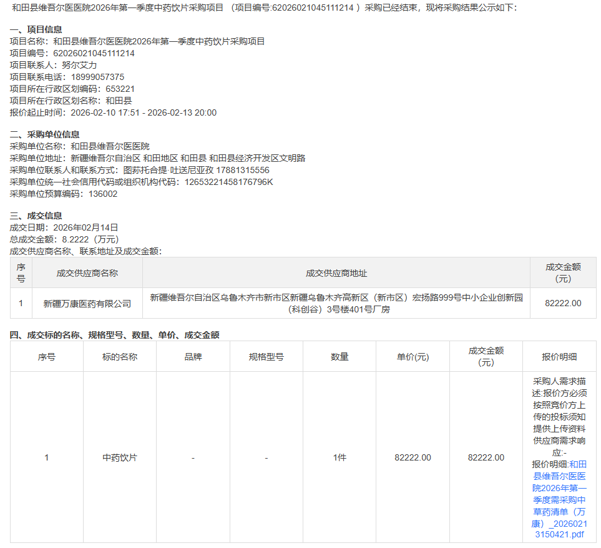Click the project contact phone 18999057375
The width and height of the screenshot is (601, 548).
coord(97,77)
